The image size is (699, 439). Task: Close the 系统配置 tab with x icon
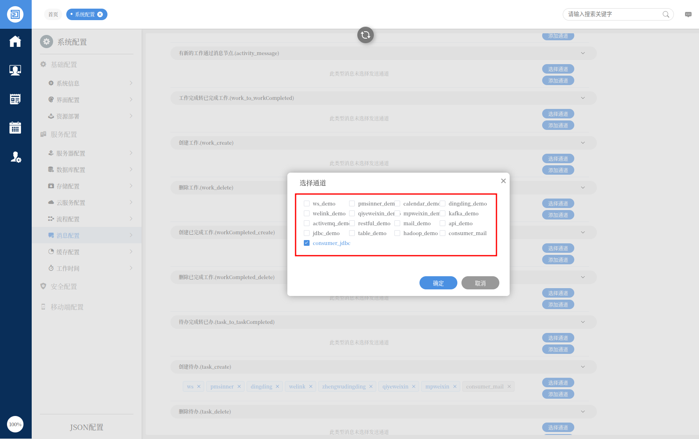100,14
